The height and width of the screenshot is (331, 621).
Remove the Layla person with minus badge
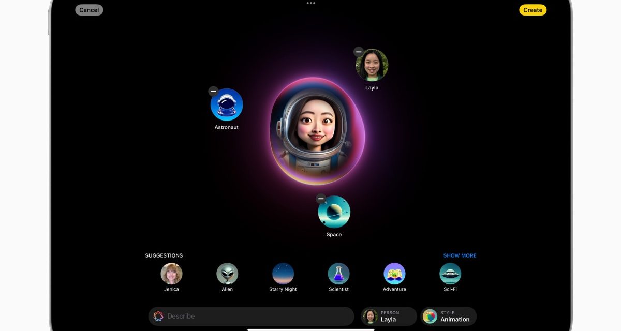[359, 52]
